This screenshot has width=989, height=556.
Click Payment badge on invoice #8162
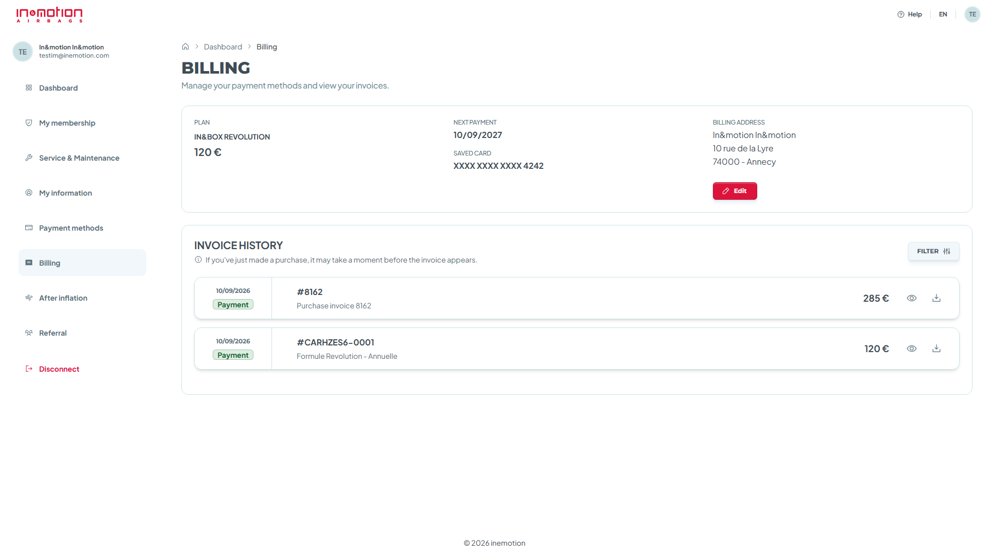tap(233, 305)
